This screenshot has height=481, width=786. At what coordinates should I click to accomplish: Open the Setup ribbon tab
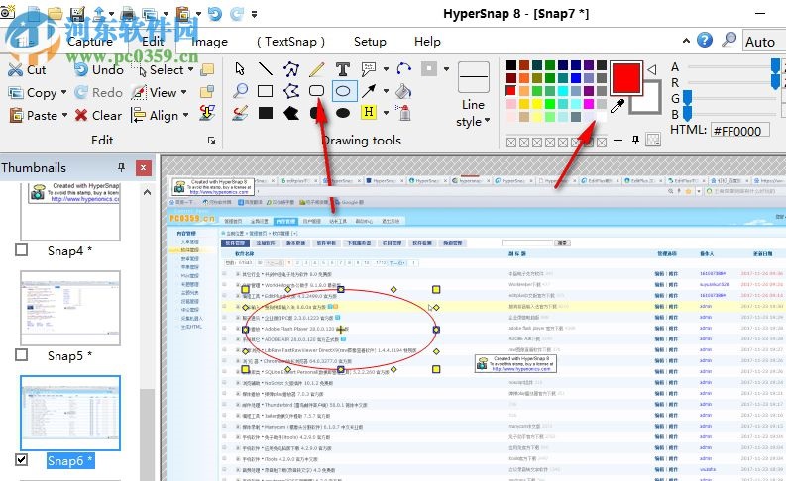[x=370, y=41]
